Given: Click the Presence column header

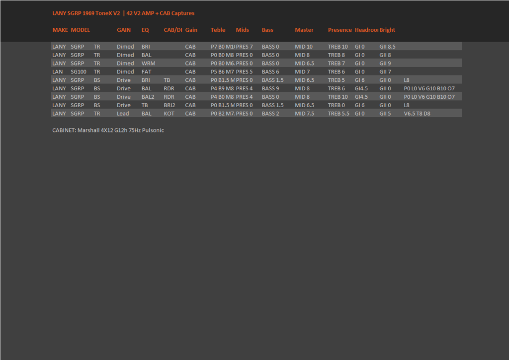Looking at the screenshot, I should [x=340, y=30].
